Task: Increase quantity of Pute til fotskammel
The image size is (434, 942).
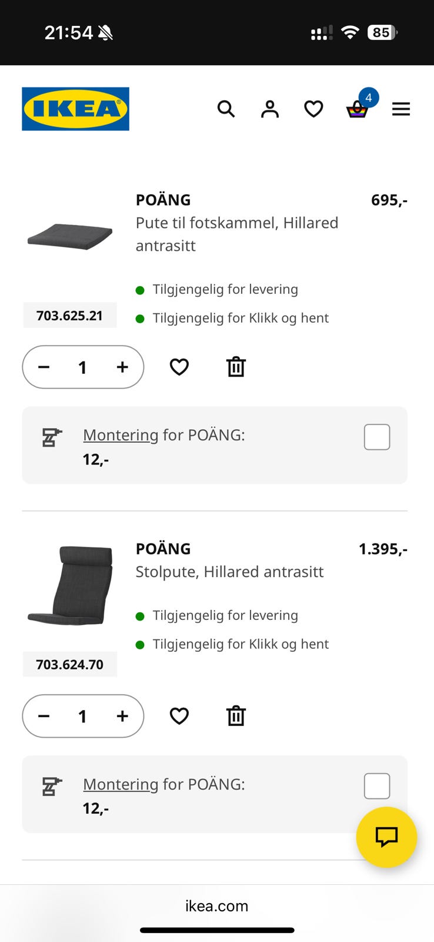Action: [x=122, y=367]
